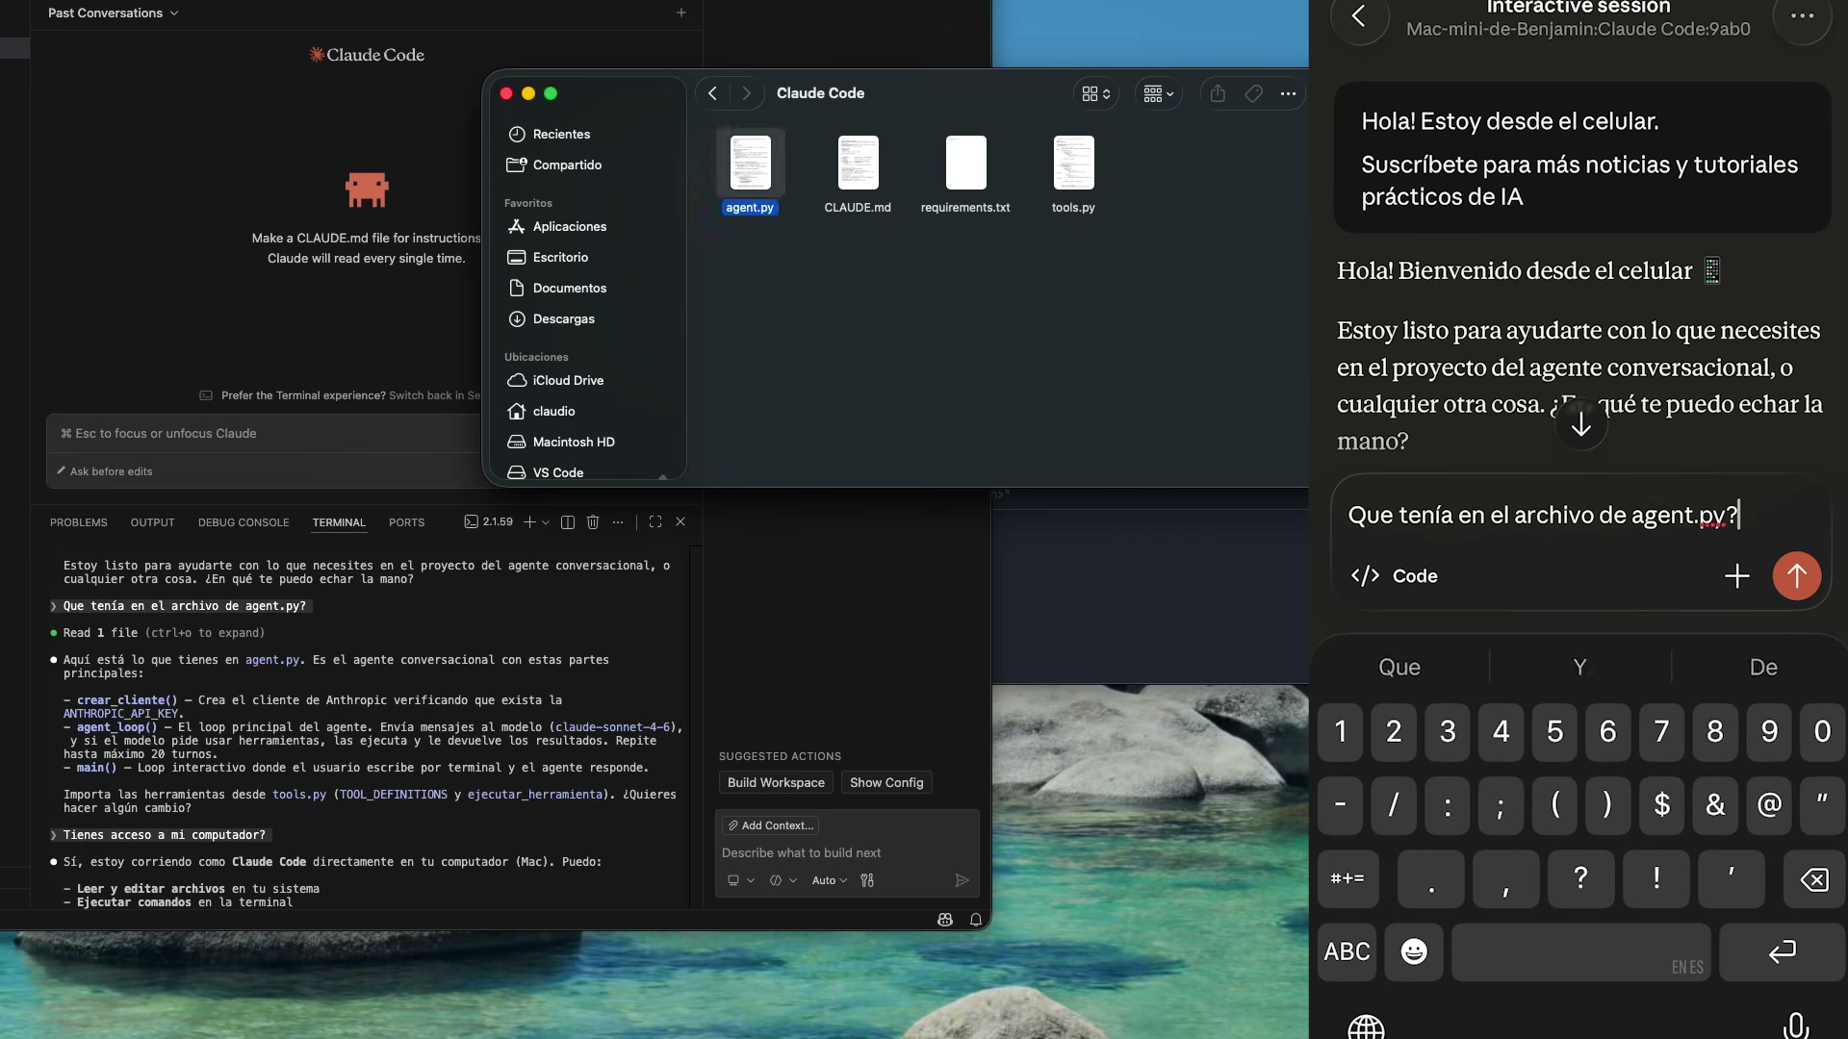The height and width of the screenshot is (1039, 1848).
Task: Create a new terminal
Action: [x=529, y=521]
